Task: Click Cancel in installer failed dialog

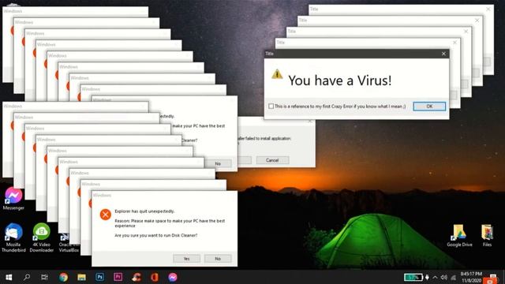Action: point(272,160)
